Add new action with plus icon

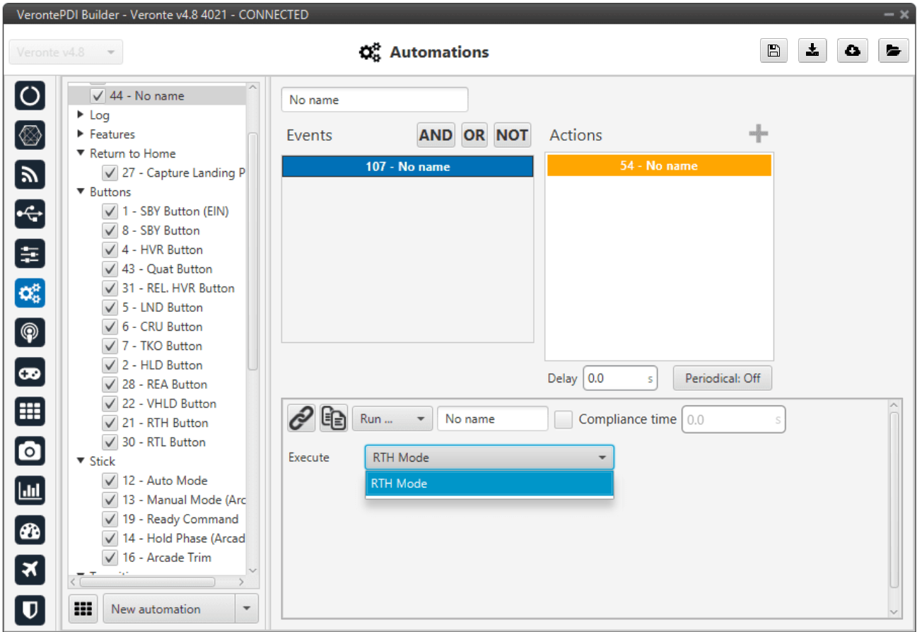tap(758, 134)
